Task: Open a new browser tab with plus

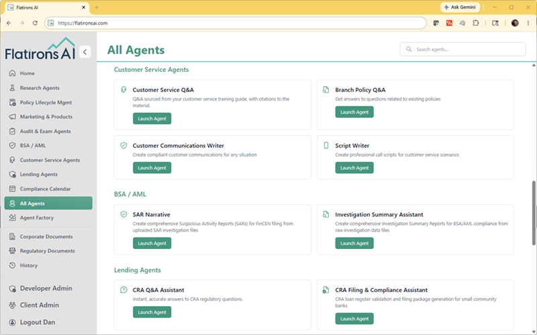Action: pos(97,7)
